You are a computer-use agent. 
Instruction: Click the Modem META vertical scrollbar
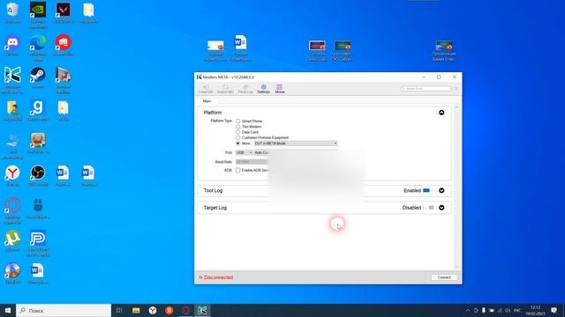(456, 186)
